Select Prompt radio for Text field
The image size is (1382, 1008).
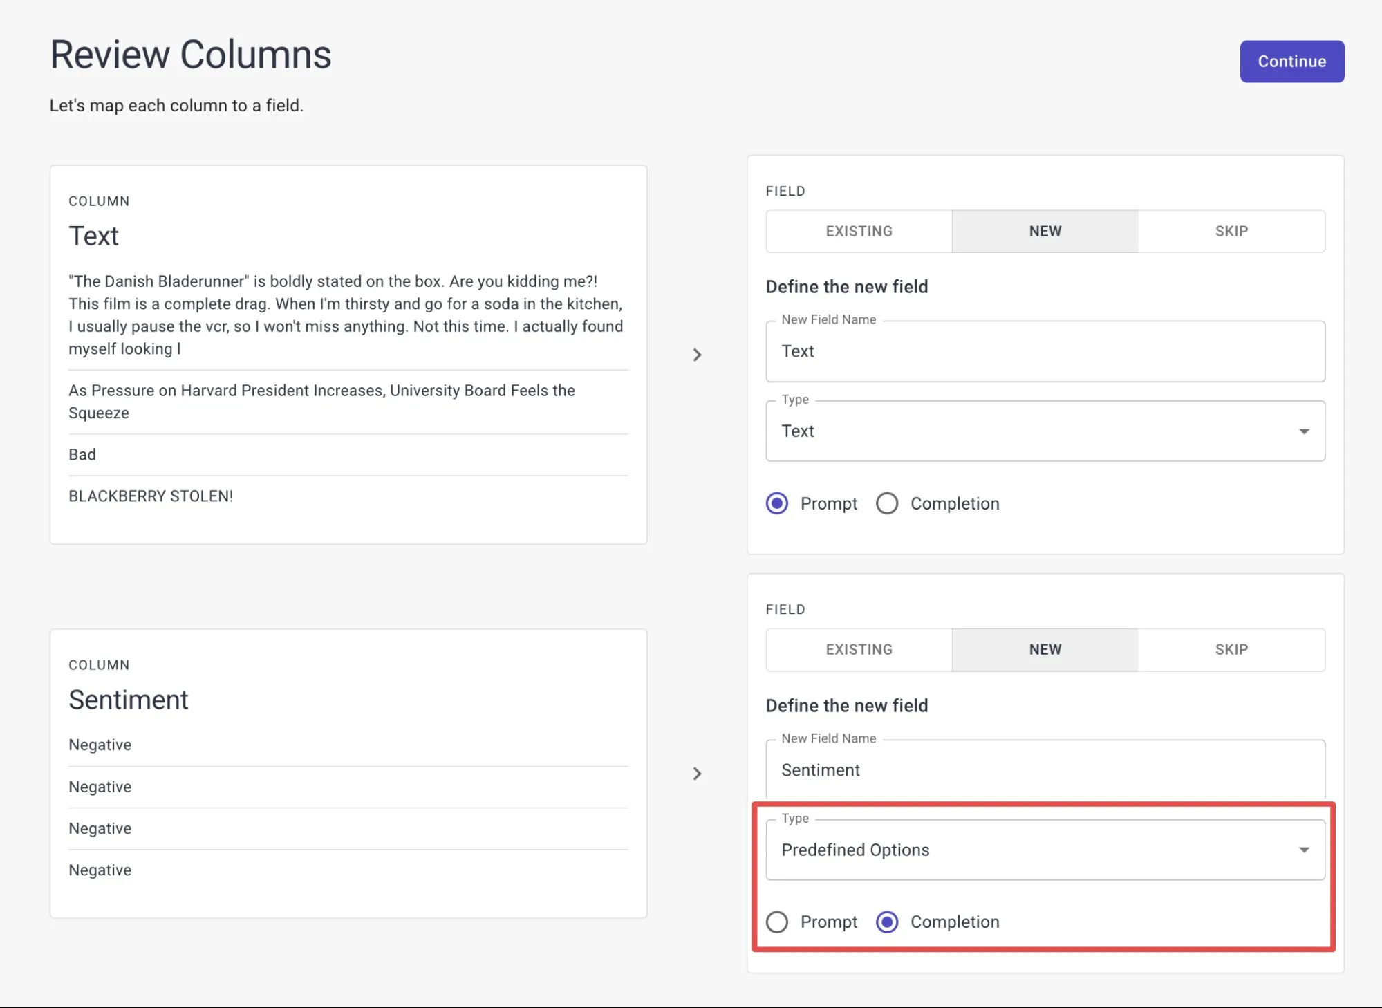777,503
